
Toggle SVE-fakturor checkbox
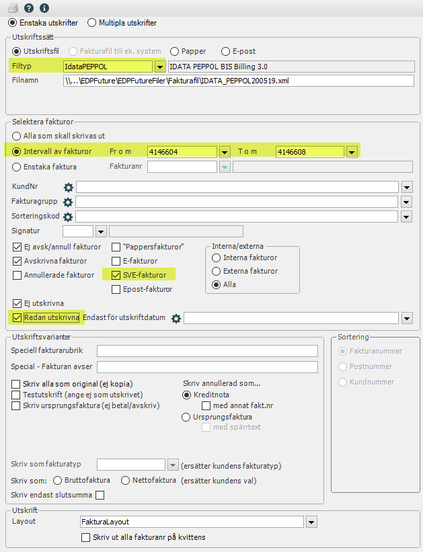pos(116,275)
